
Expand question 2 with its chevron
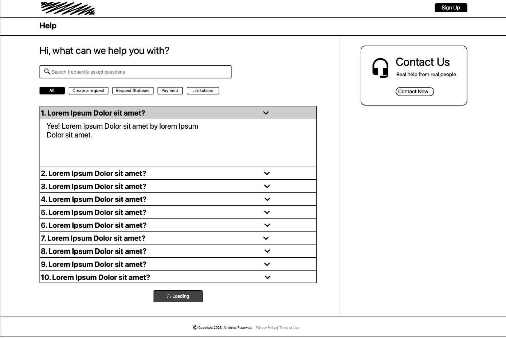pyautogui.click(x=267, y=173)
